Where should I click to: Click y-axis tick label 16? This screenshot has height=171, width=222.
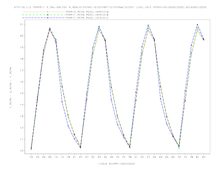click(22, 82)
